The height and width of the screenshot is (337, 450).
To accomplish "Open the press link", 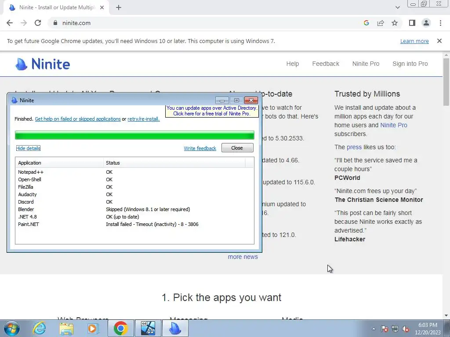I will [354, 147].
